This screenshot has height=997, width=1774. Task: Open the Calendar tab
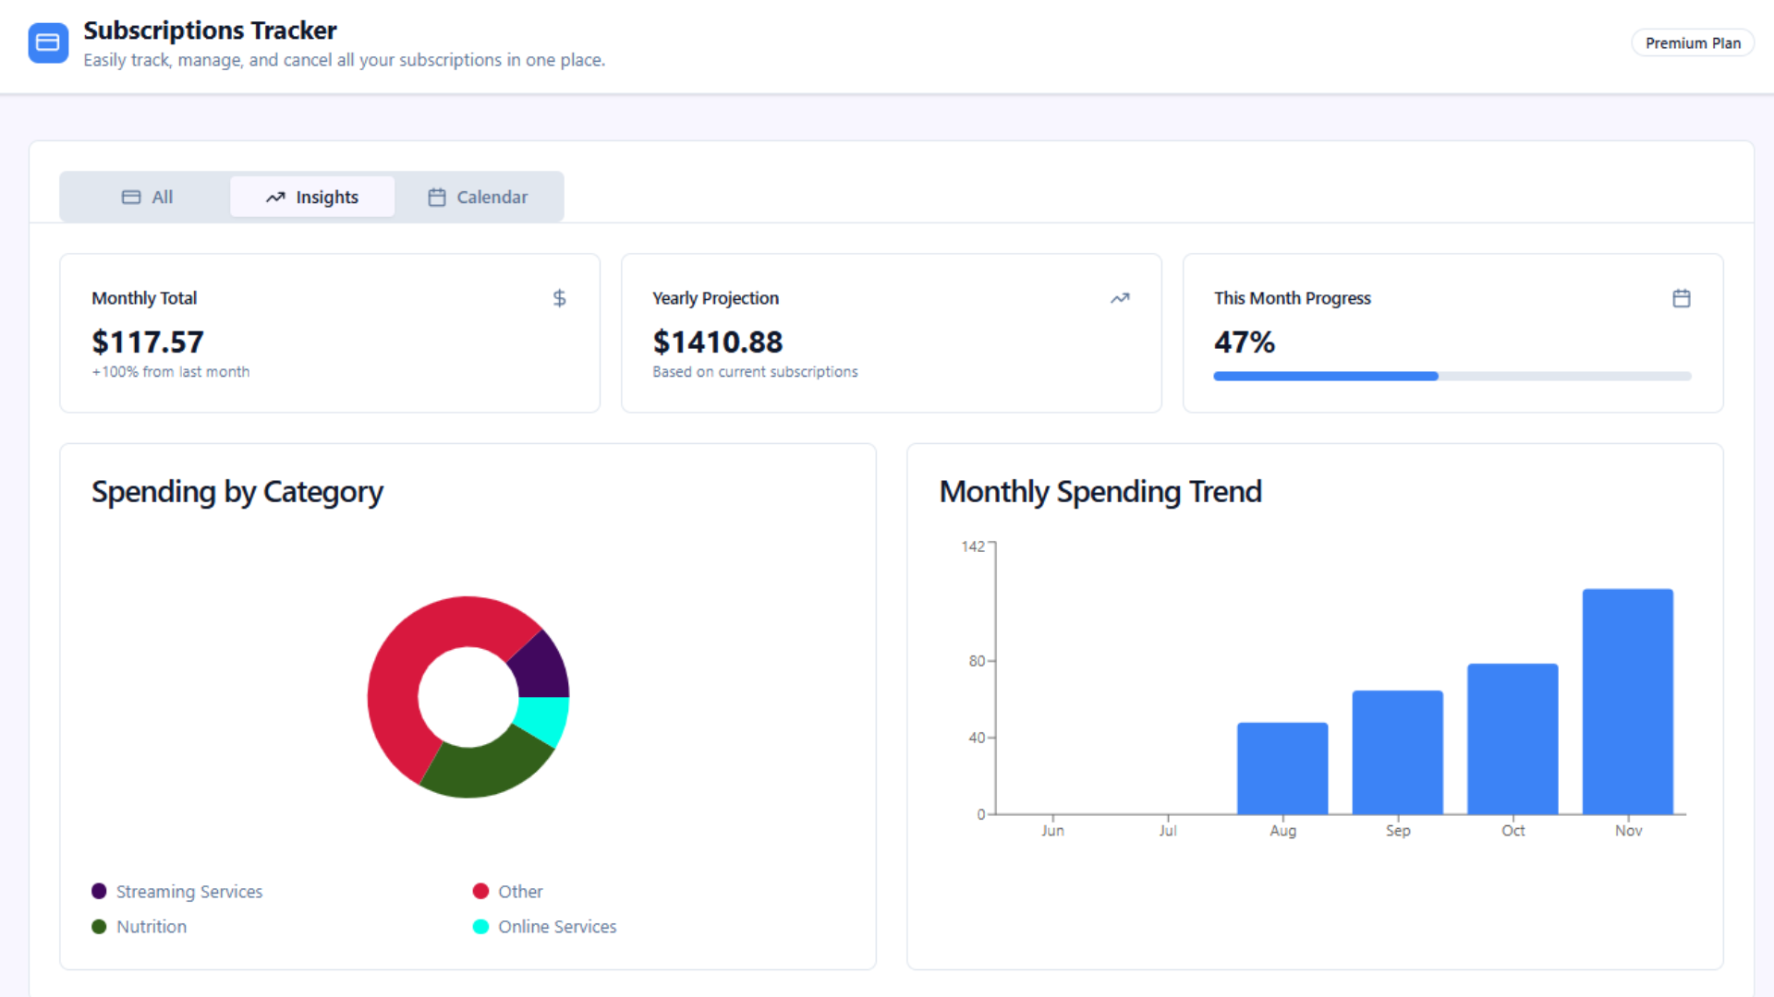479,197
